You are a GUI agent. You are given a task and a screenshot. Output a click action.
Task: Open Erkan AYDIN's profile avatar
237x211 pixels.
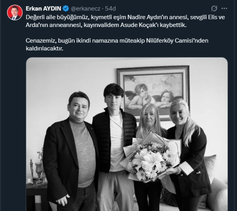coord(15,12)
